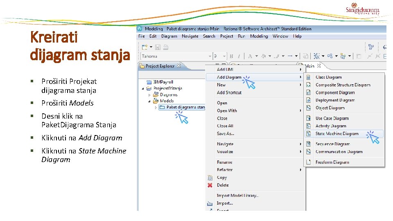Click the Import... icon in context menu
This screenshot has width=393, height=221.
pos(210,203)
